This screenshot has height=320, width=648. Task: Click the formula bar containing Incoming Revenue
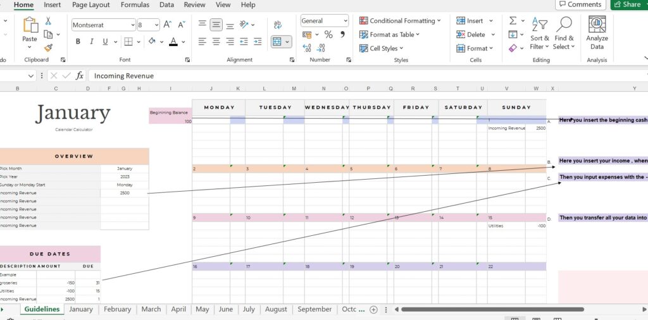[316, 76]
